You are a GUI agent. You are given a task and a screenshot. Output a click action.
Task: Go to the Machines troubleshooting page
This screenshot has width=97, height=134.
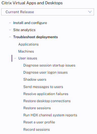[x=26, y=51]
